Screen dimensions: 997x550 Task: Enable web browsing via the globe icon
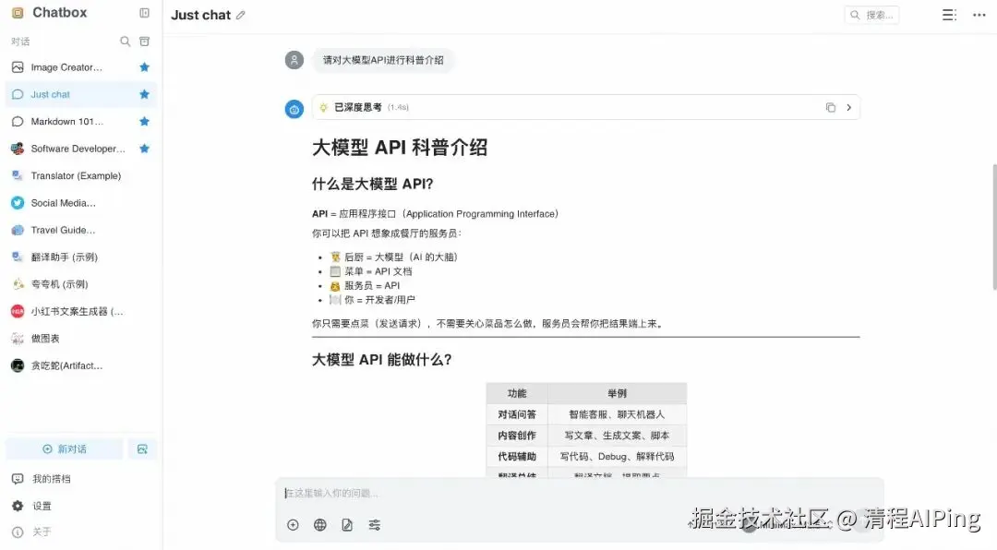pos(319,524)
